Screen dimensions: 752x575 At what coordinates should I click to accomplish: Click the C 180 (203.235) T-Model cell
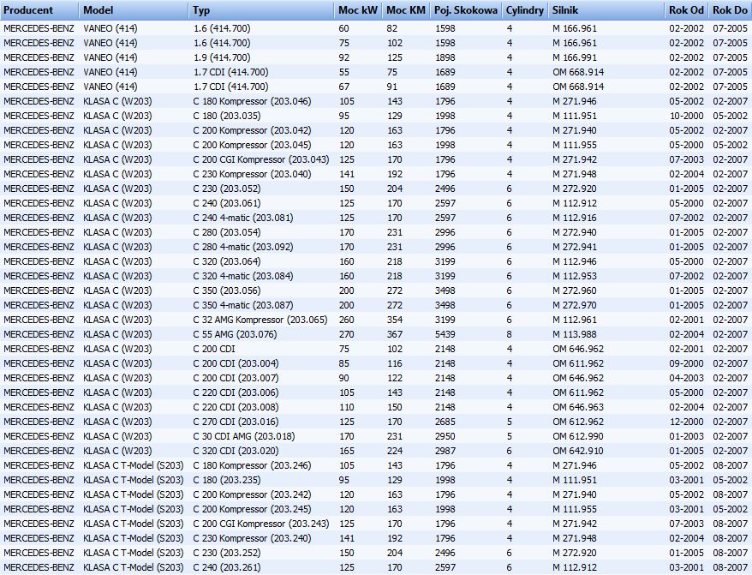pyautogui.click(x=227, y=480)
